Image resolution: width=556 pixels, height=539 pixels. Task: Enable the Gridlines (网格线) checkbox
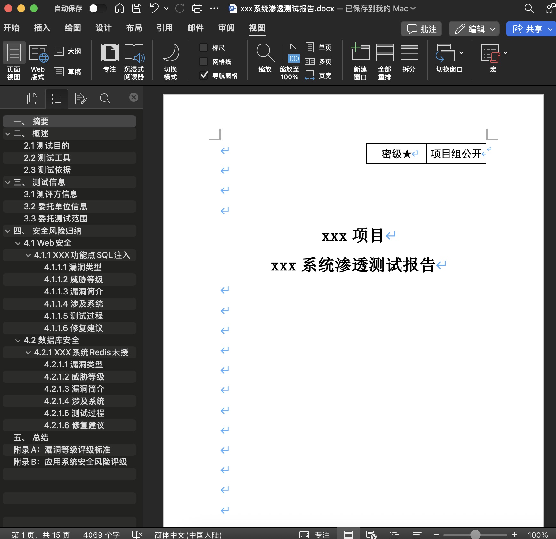(203, 61)
